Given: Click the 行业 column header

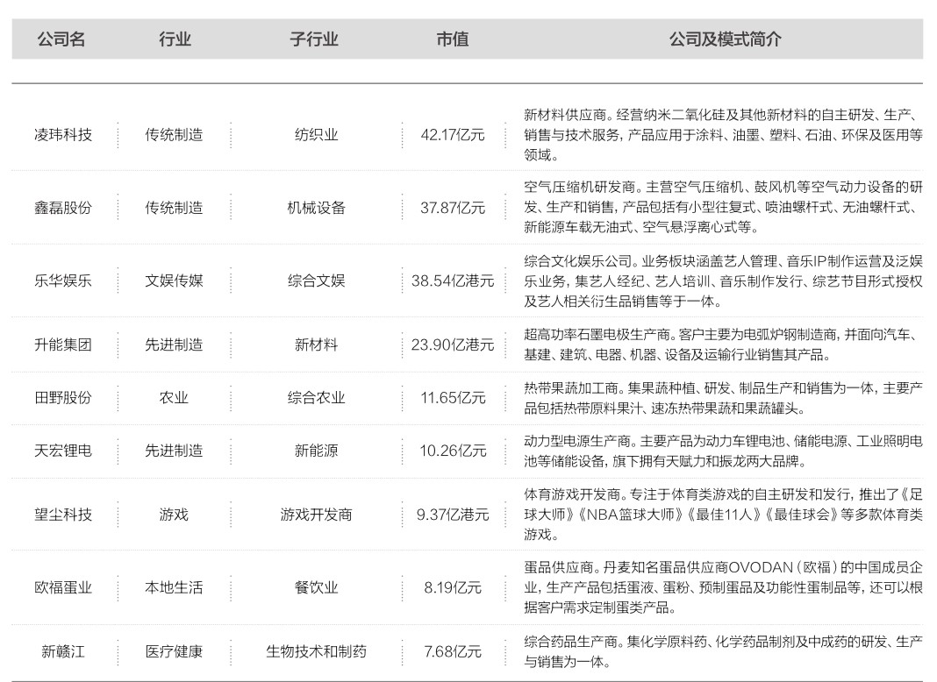Looking at the screenshot, I should click(174, 39).
